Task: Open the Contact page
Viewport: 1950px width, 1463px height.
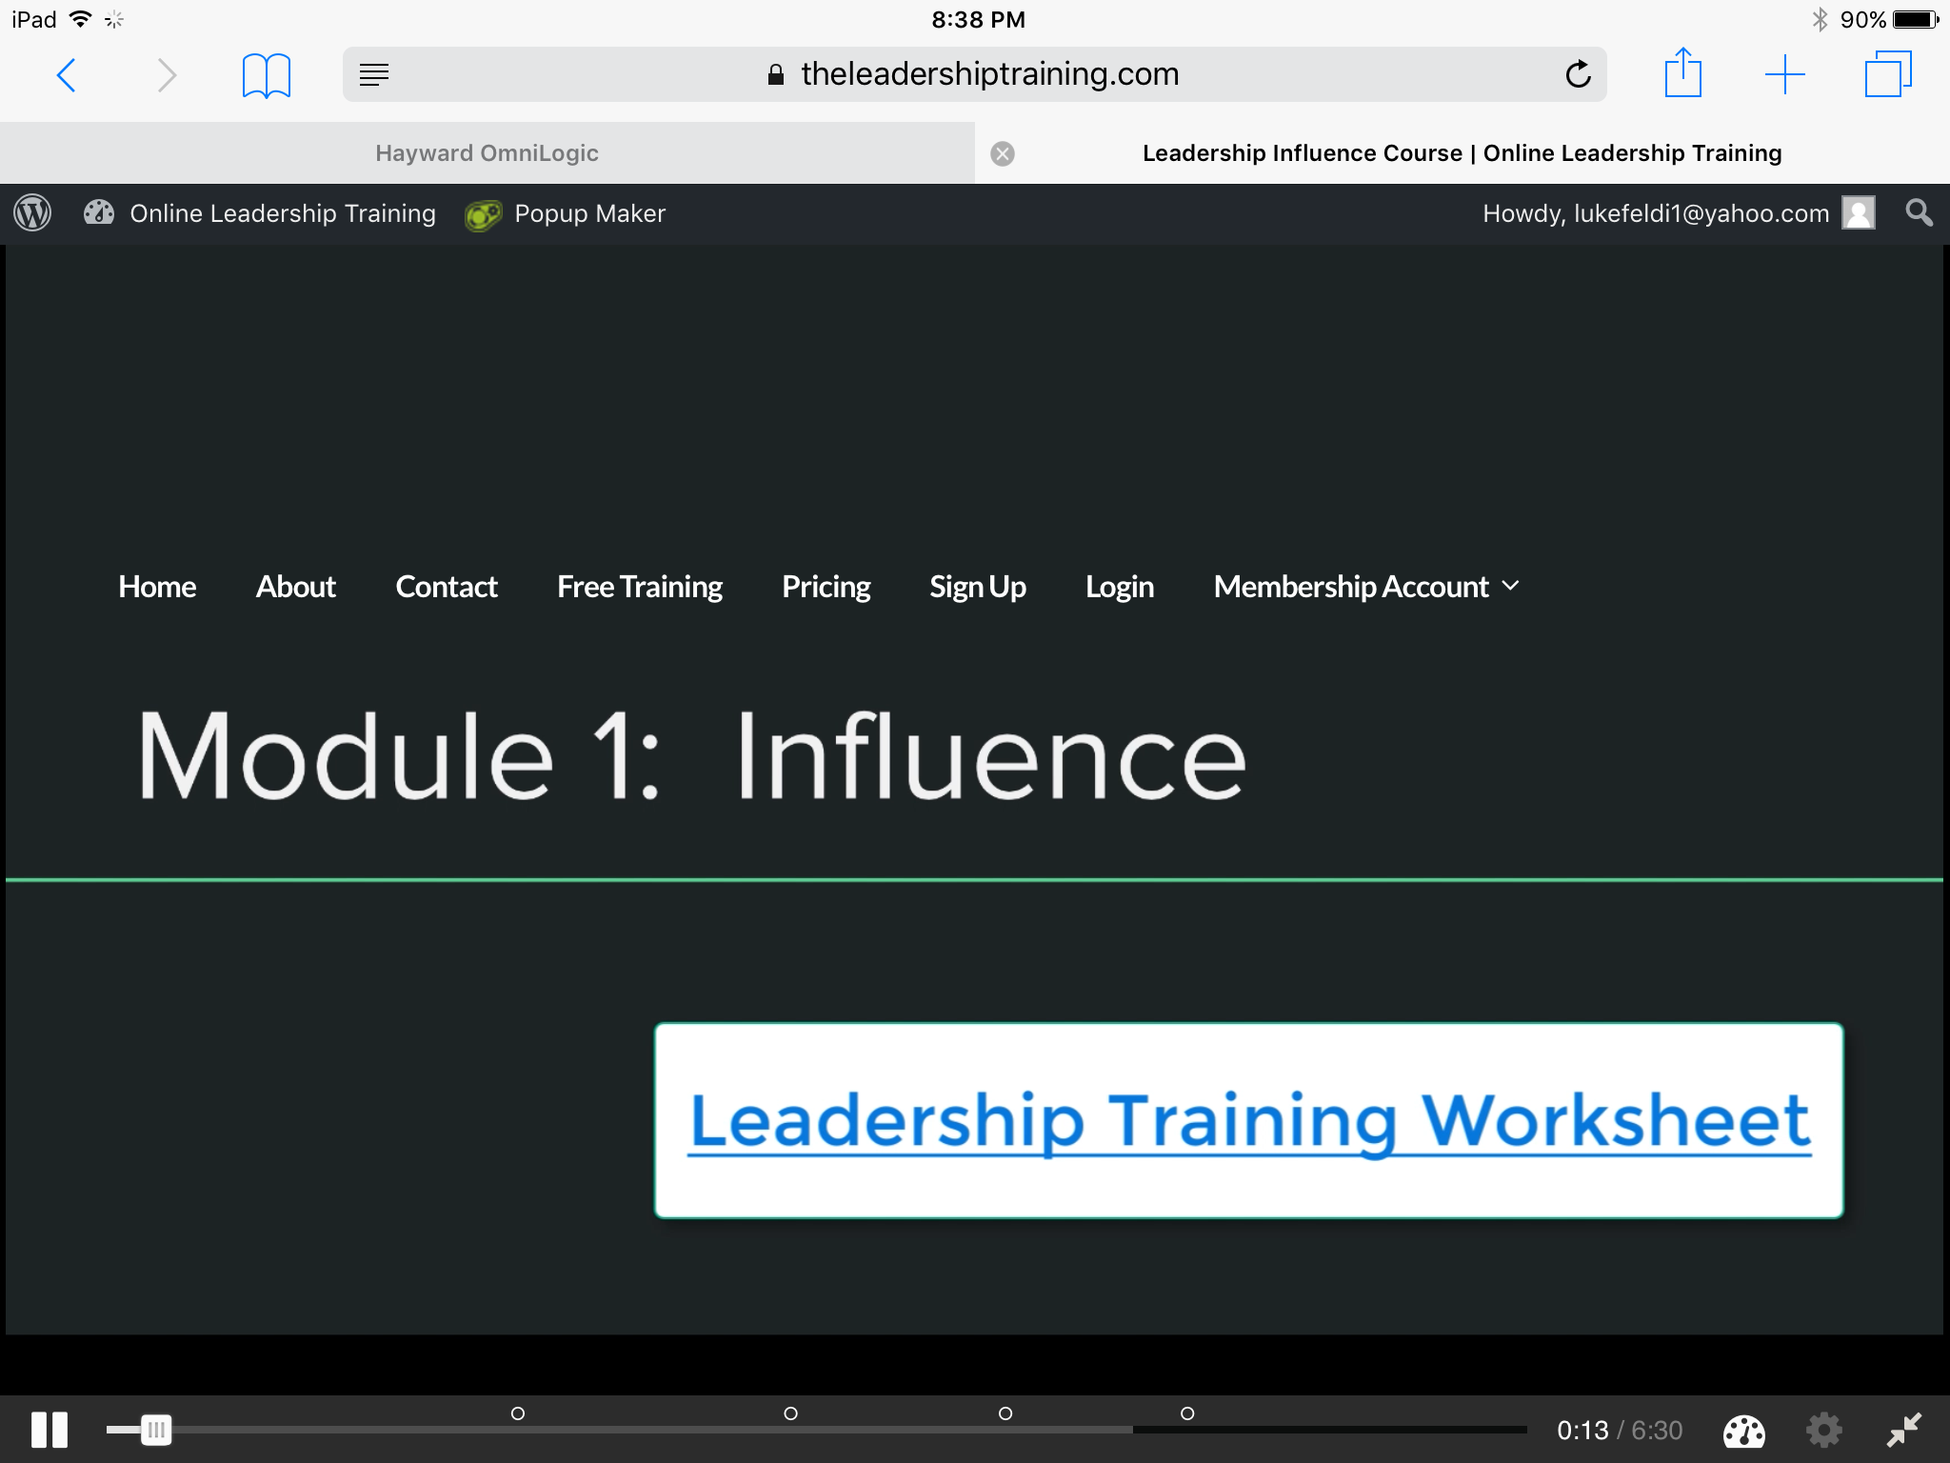Action: point(447,587)
